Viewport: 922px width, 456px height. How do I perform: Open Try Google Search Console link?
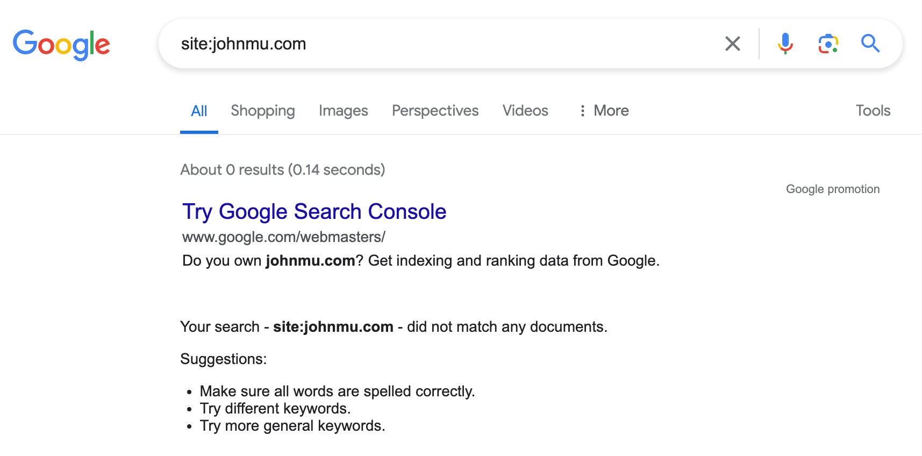315,211
